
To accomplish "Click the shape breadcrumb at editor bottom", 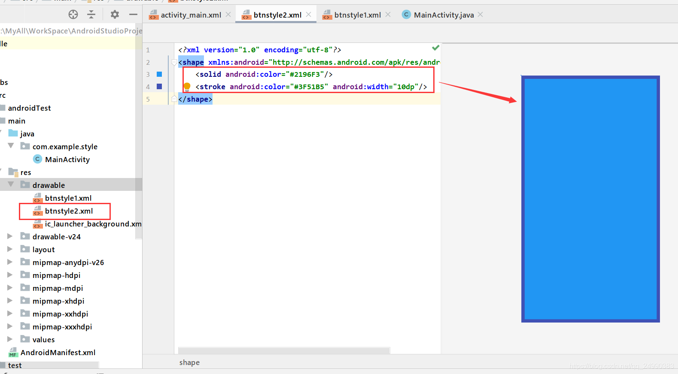I will (x=189, y=362).
